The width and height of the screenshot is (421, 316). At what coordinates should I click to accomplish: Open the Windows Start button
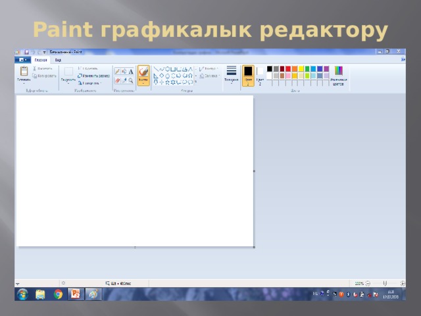[22, 294]
